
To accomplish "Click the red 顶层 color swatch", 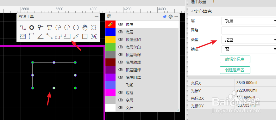I will 110,24.
